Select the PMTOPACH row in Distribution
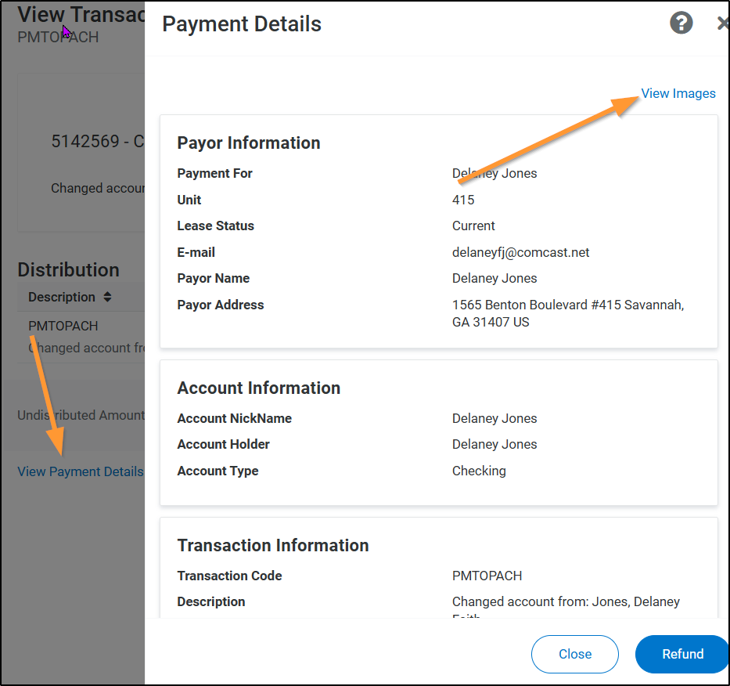Viewport: 730px width, 686px height. (63, 326)
